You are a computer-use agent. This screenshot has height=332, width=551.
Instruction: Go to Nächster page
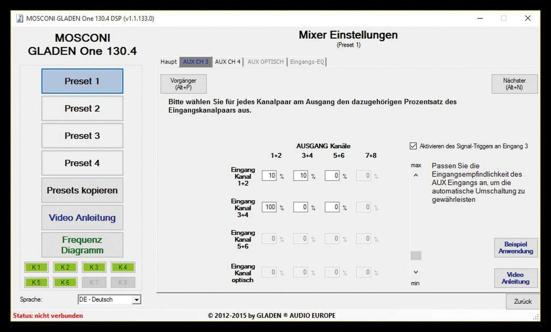(514, 84)
